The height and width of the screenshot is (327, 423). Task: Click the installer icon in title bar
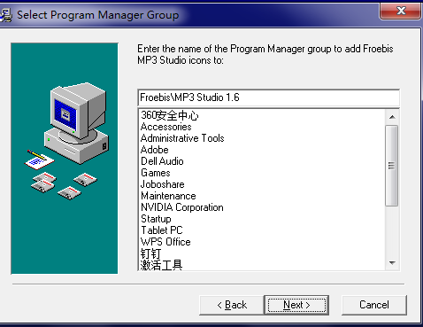(5, 15)
